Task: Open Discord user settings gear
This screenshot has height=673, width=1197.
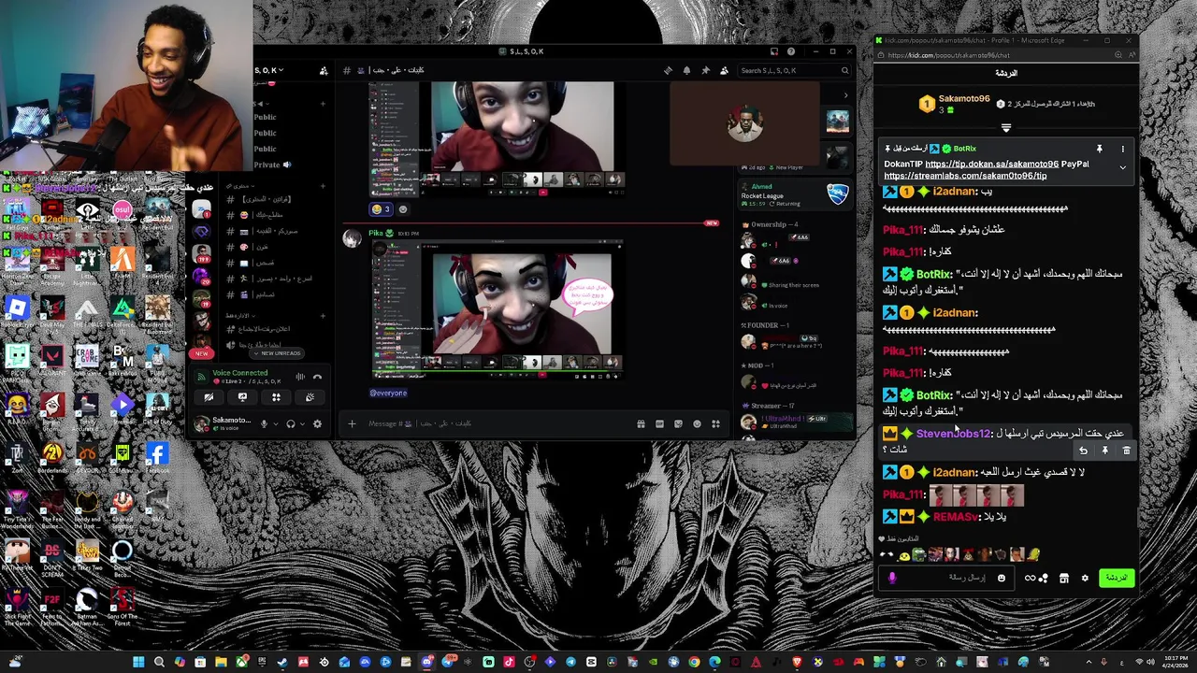Action: 317,424
